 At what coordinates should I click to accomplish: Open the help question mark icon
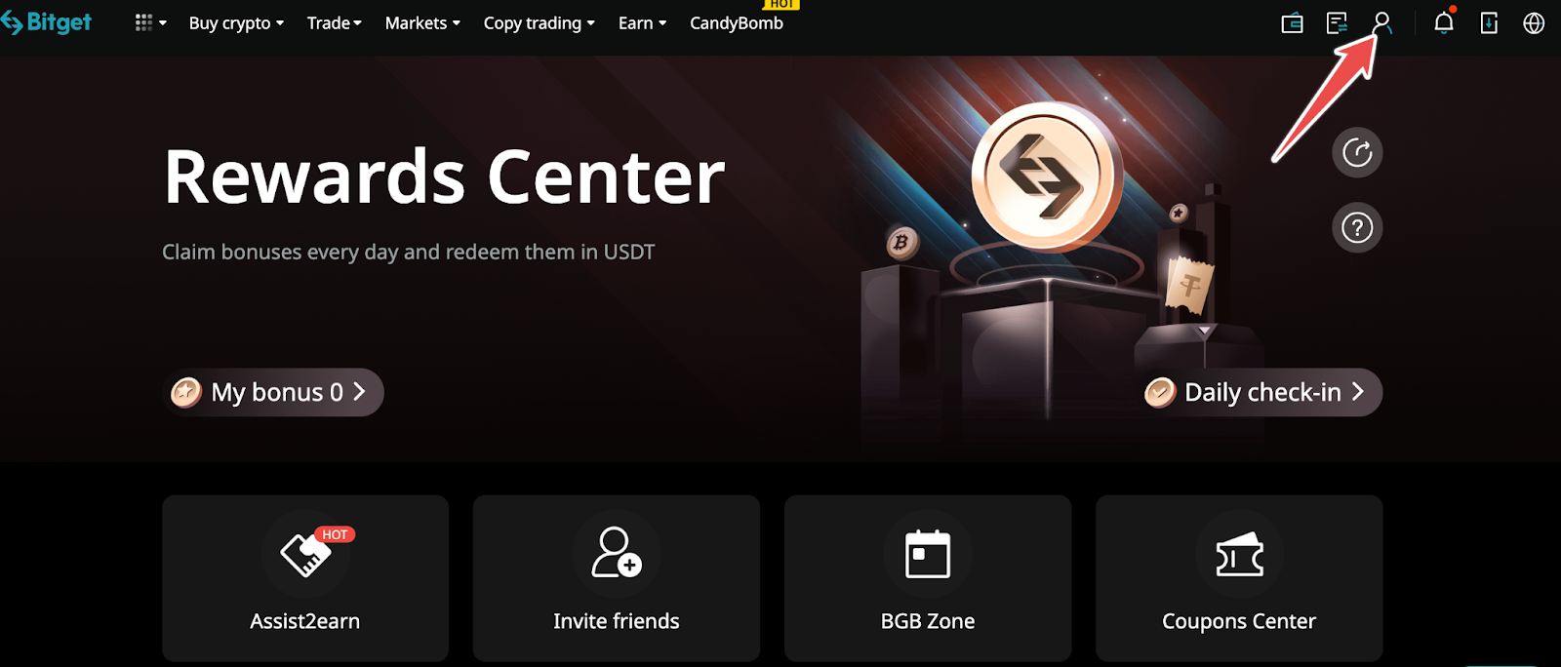click(1357, 227)
